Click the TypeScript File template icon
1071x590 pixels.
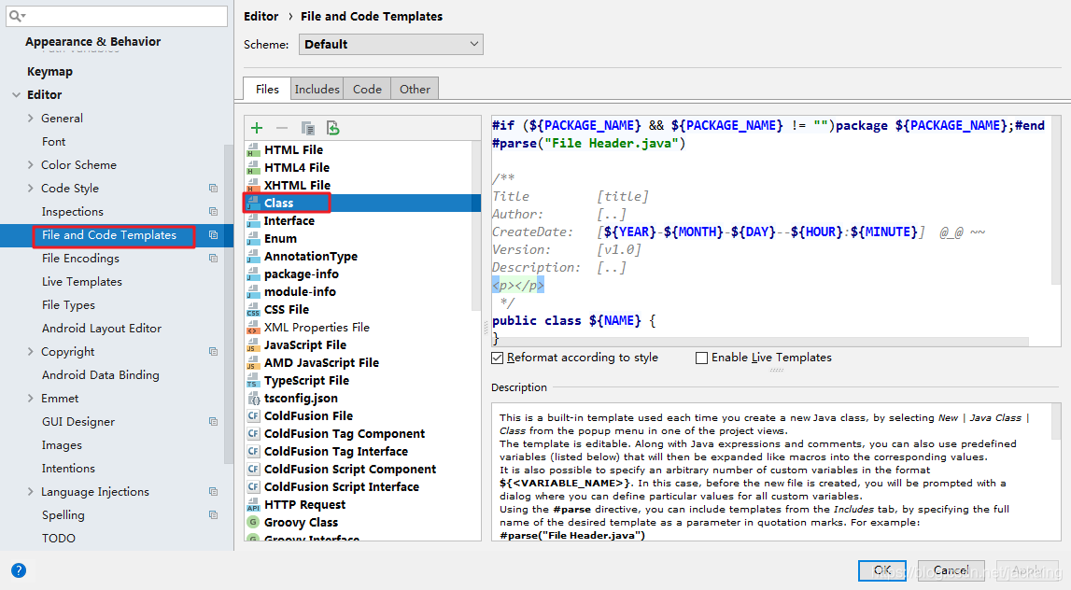tap(253, 380)
